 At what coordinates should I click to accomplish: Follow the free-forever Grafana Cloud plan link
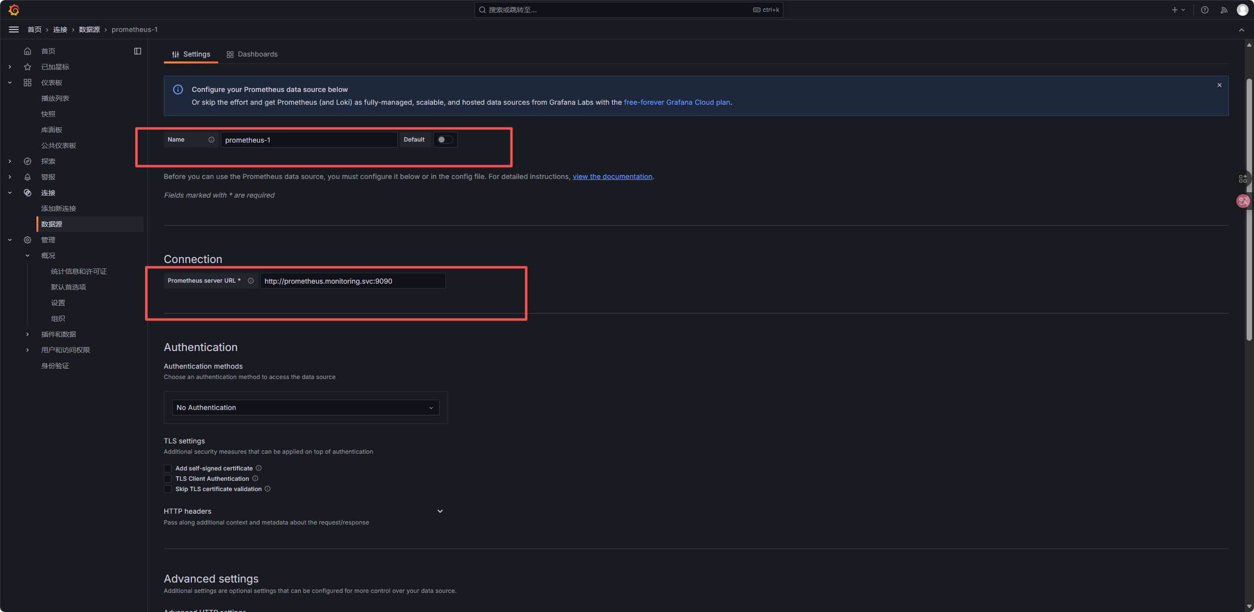tap(677, 102)
